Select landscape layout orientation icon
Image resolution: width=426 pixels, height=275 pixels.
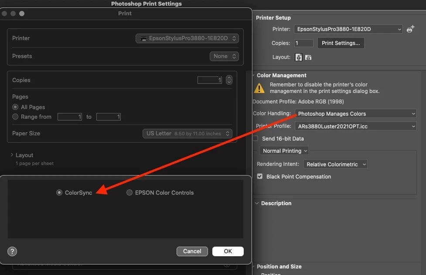tap(308, 57)
